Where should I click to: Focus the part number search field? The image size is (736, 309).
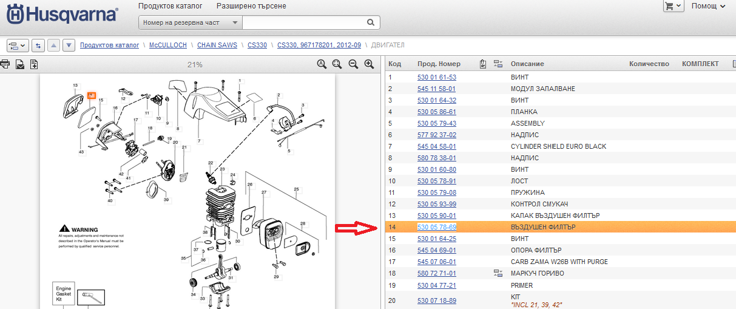point(305,23)
